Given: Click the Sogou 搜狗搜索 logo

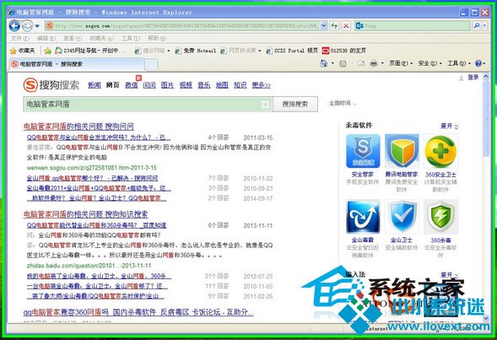Looking at the screenshot, I should coord(51,85).
